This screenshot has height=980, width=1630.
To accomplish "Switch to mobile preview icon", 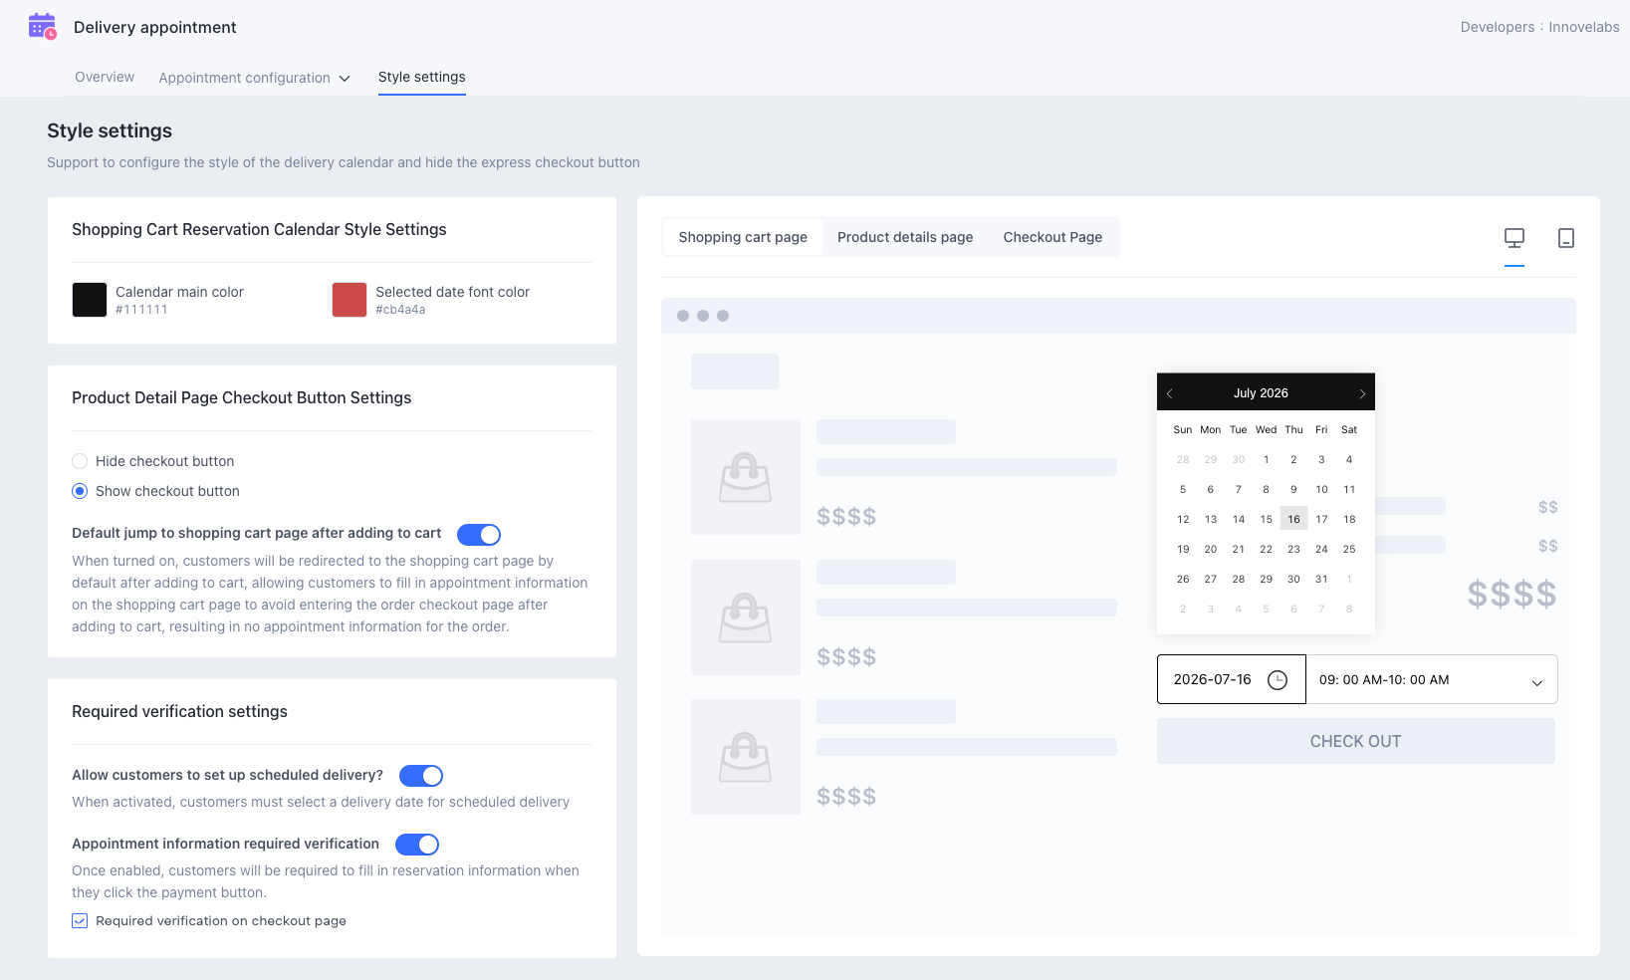I will (1566, 238).
